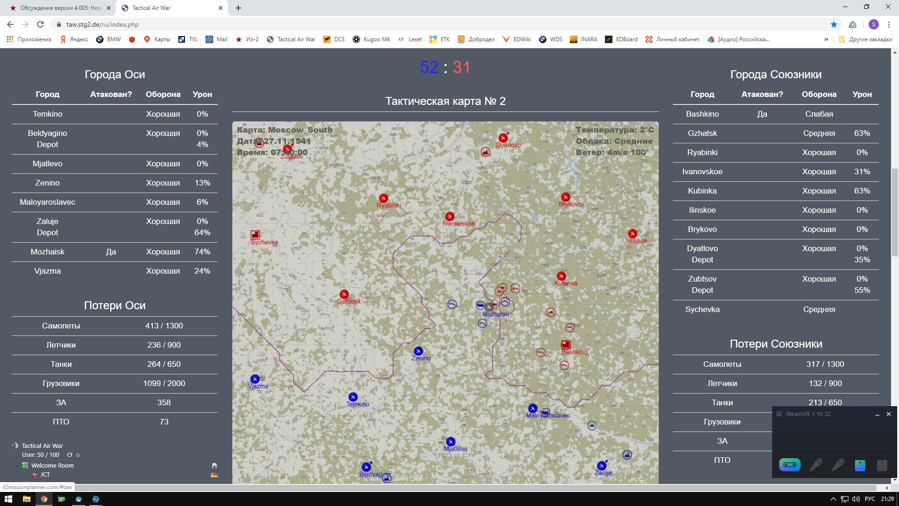The height and width of the screenshot is (506, 899).
Task: Open a new browser tab
Action: [238, 8]
